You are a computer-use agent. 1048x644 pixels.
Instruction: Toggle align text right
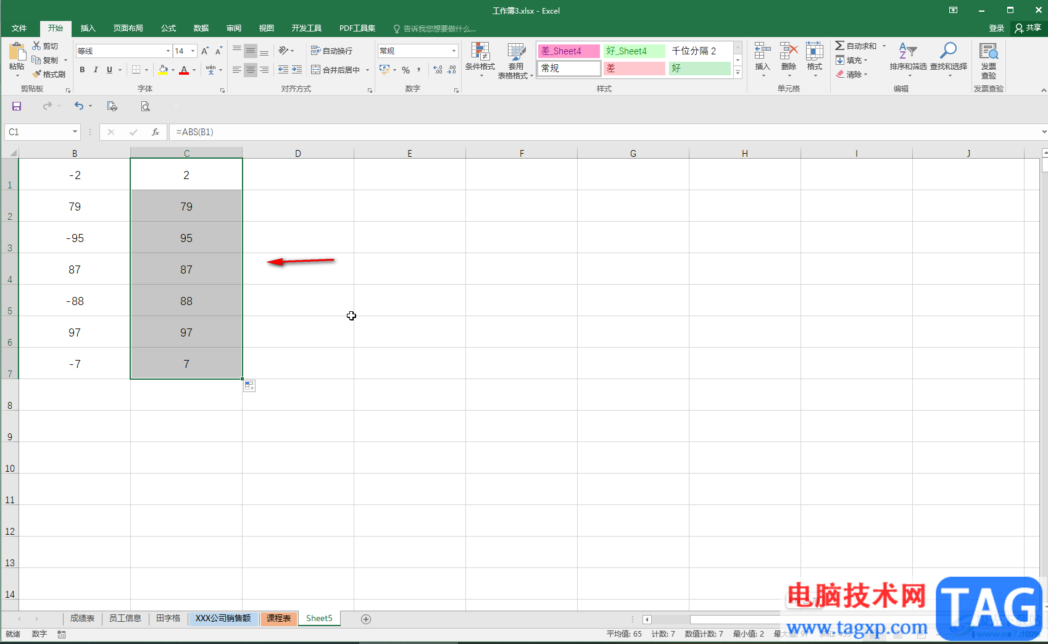[x=264, y=70]
